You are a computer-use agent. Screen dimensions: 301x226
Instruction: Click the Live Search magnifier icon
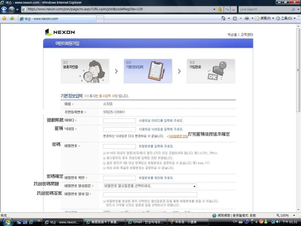click(x=294, y=9)
